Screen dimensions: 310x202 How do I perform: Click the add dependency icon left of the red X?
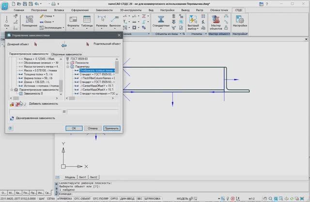pyautogui.click(x=12, y=104)
